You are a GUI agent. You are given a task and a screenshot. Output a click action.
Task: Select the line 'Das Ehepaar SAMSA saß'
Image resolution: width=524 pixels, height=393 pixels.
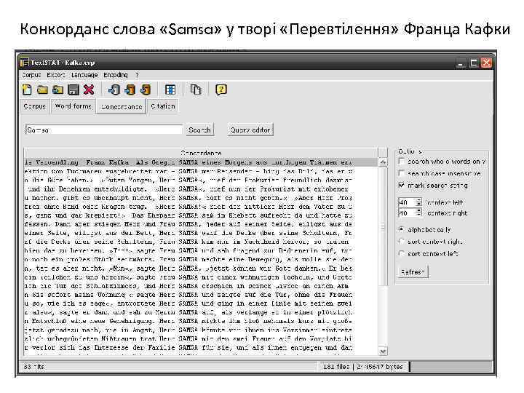pyautogui.click(x=188, y=215)
